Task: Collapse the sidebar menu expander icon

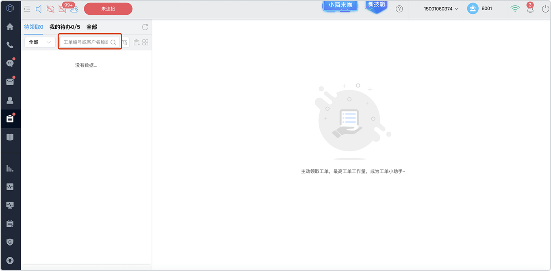Action: (27, 9)
